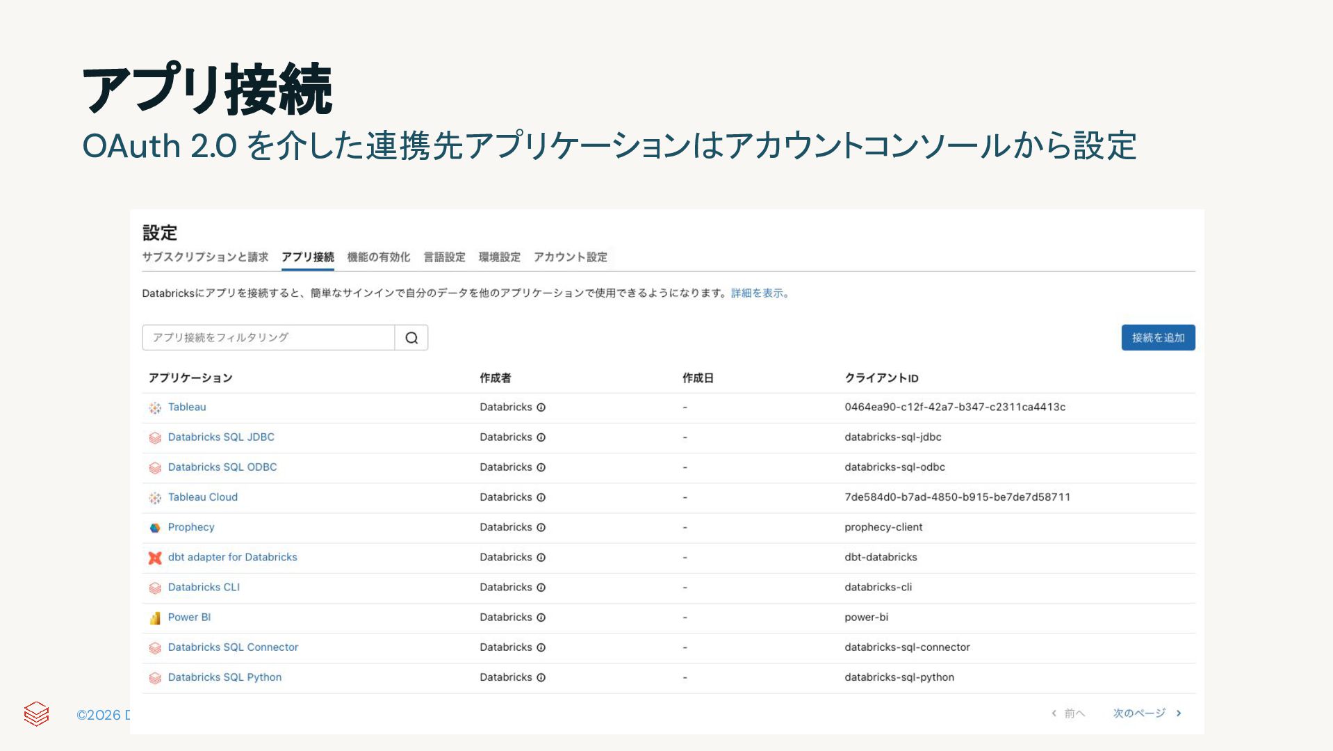Image resolution: width=1333 pixels, height=751 pixels.
Task: Click info icon in the Tableau row
Action: pos(541,407)
